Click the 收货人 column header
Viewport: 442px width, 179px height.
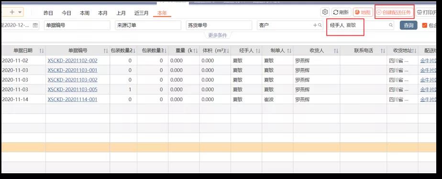[x=317, y=51]
